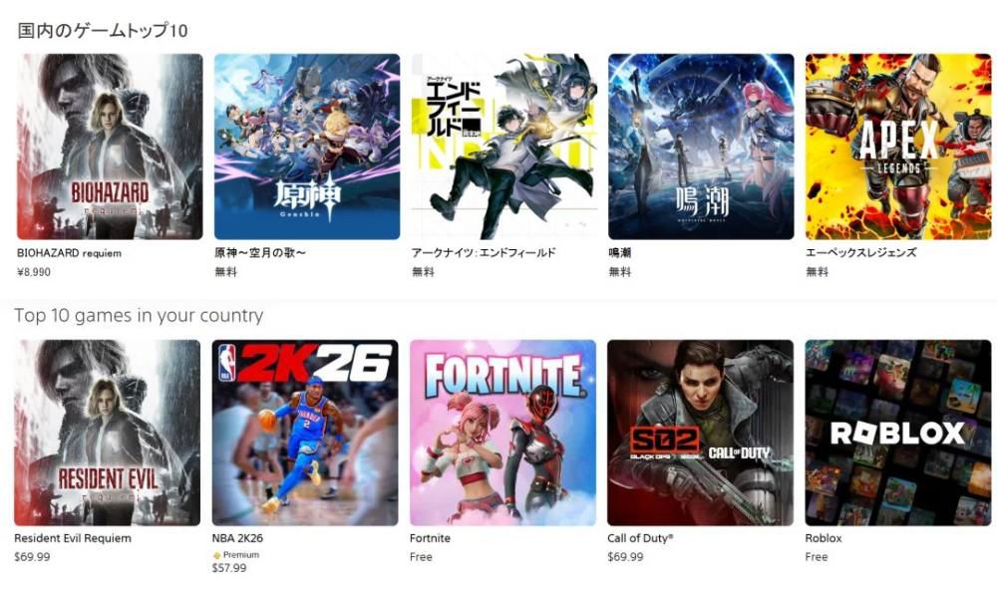This screenshot has height=594, width=997.
Task: Select the Resident Evil Requiem cover image
Action: pyautogui.click(x=108, y=433)
